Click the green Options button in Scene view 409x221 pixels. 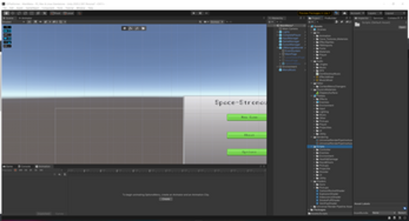point(247,152)
